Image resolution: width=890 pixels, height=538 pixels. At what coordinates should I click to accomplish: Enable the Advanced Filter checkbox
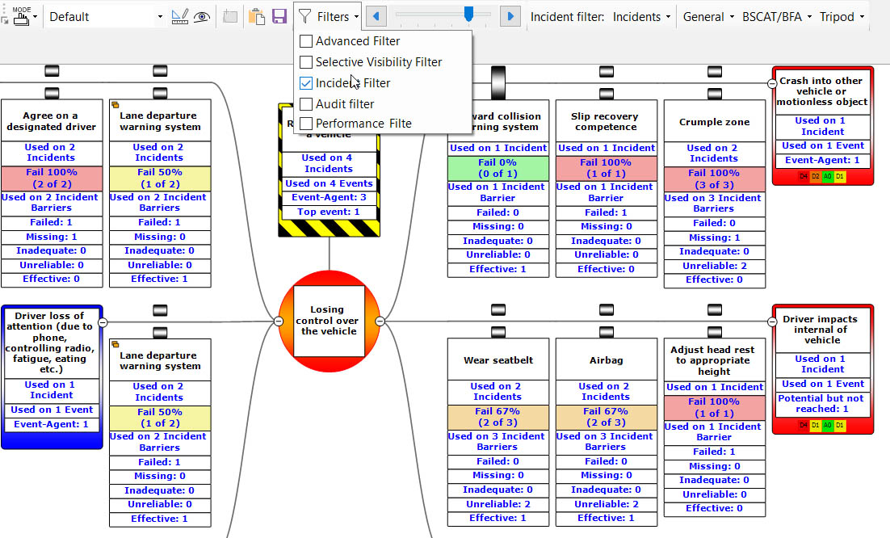point(306,41)
